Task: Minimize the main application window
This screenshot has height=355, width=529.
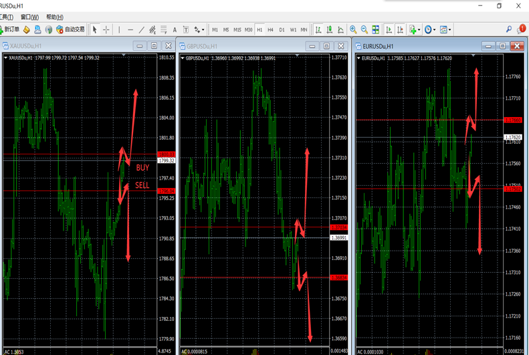Action: point(480,6)
